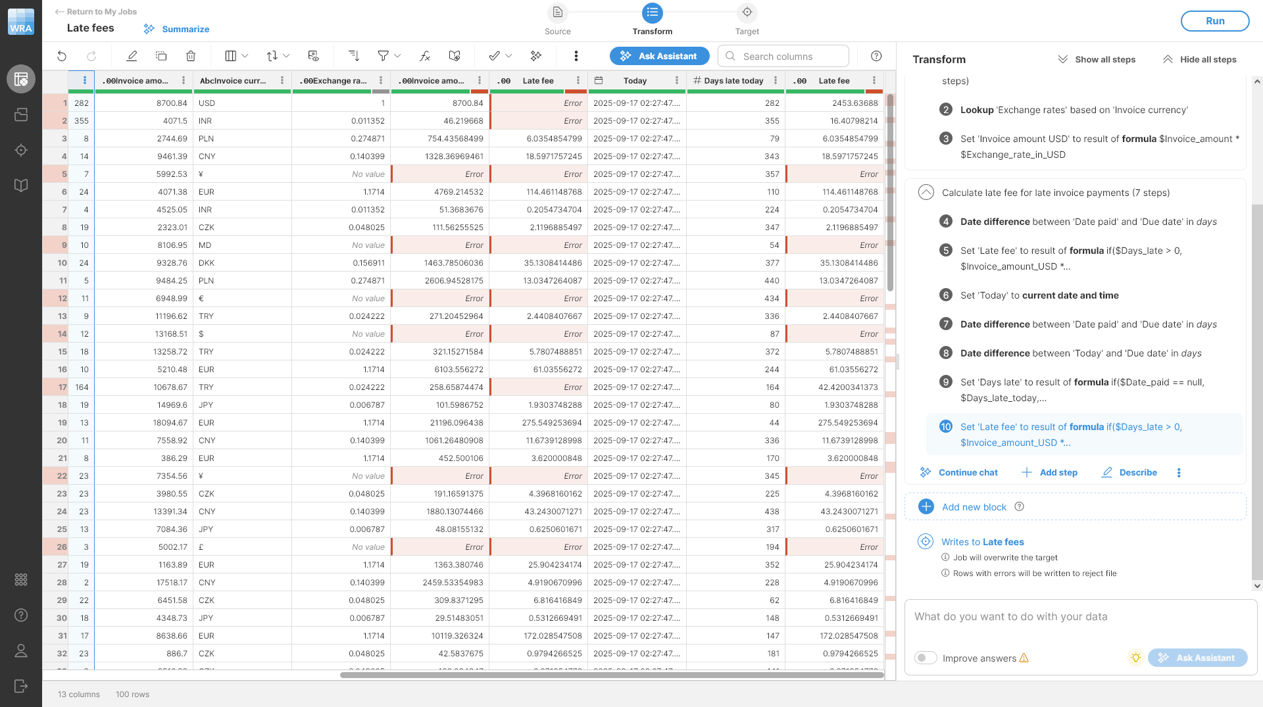The height and width of the screenshot is (707, 1263).
Task: Click the sort descending icon
Action: [x=353, y=57]
